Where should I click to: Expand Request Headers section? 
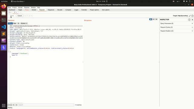[176, 31]
